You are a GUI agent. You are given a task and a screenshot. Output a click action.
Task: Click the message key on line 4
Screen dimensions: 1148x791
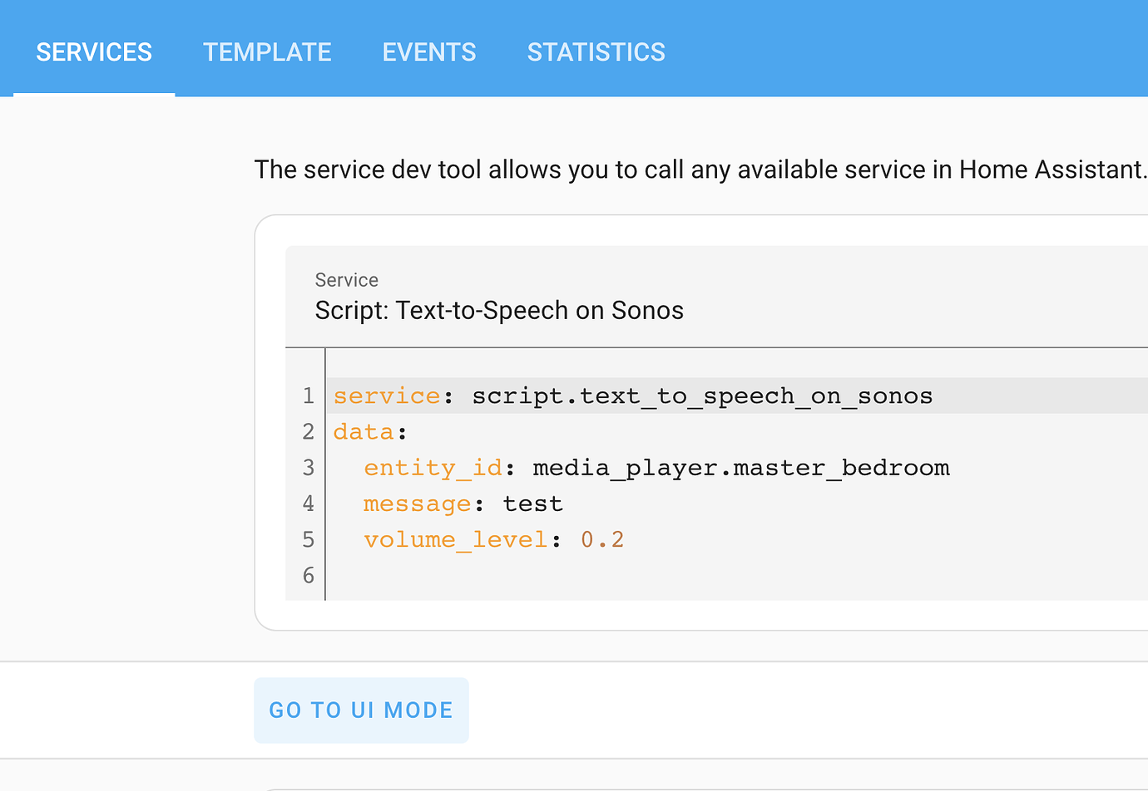pyautogui.click(x=417, y=503)
